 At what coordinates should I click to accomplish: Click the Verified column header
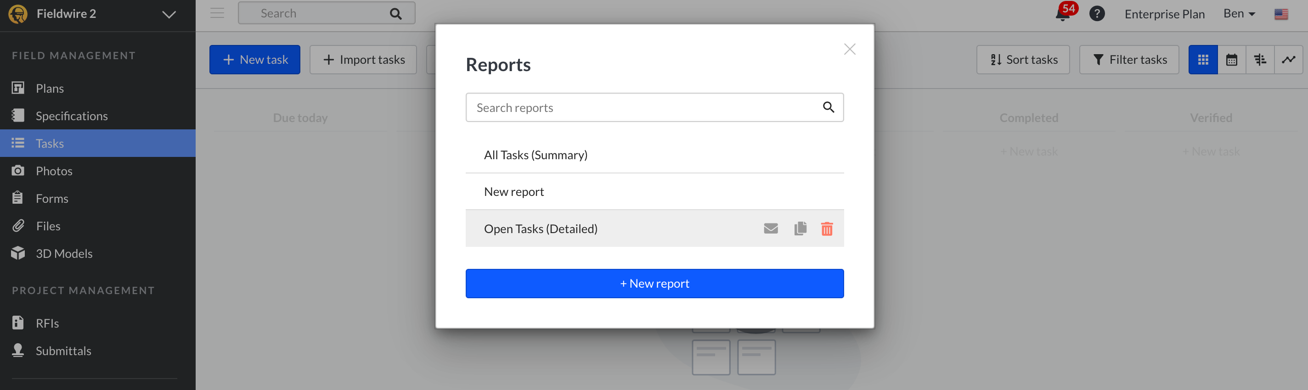click(x=1211, y=118)
